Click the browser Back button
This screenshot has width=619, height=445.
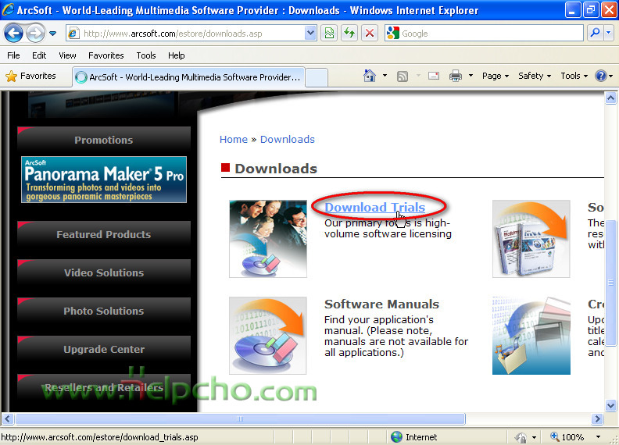[13, 33]
